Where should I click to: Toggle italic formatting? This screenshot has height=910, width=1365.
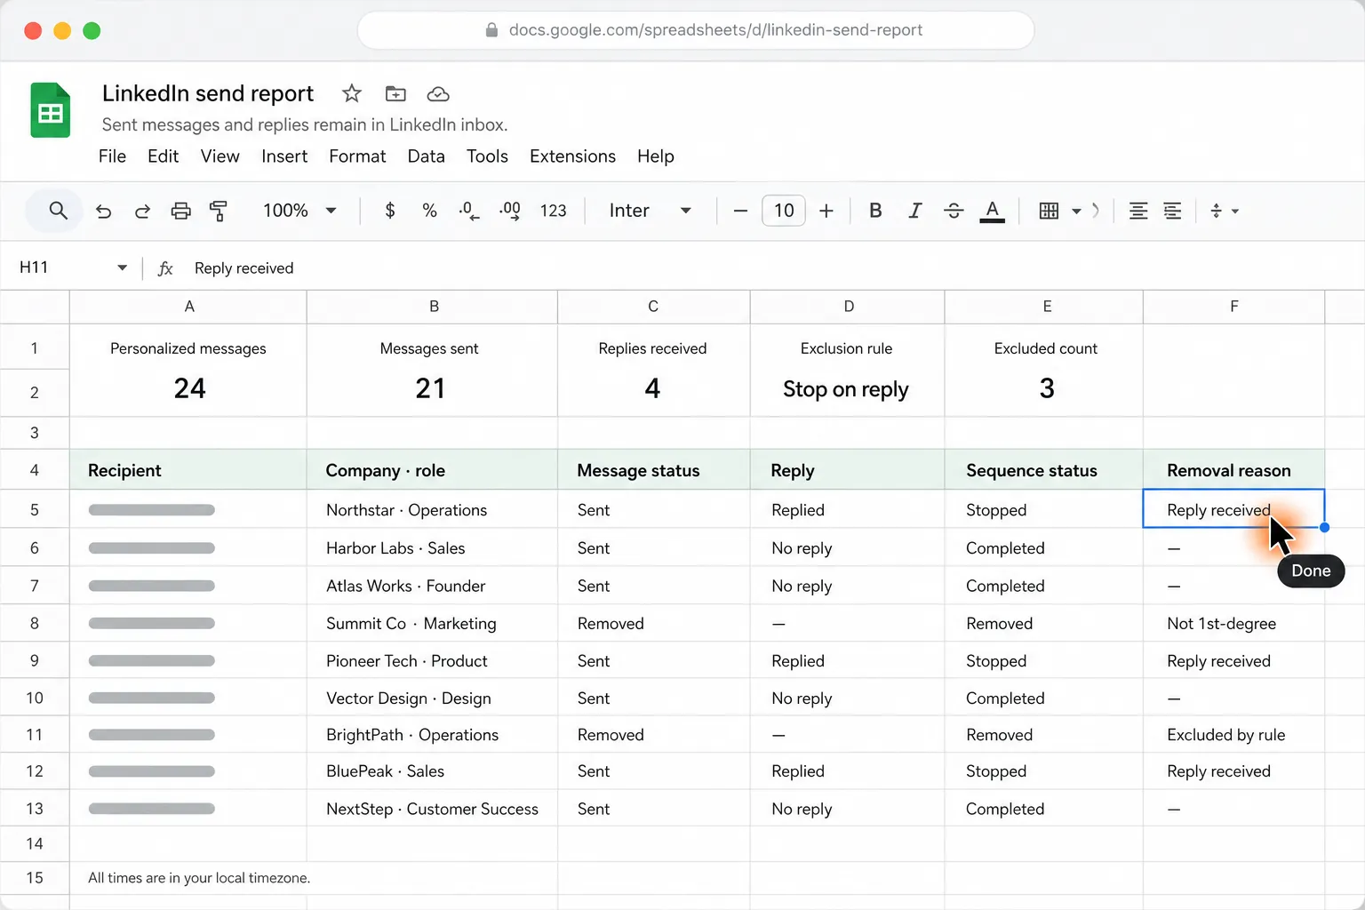914,211
